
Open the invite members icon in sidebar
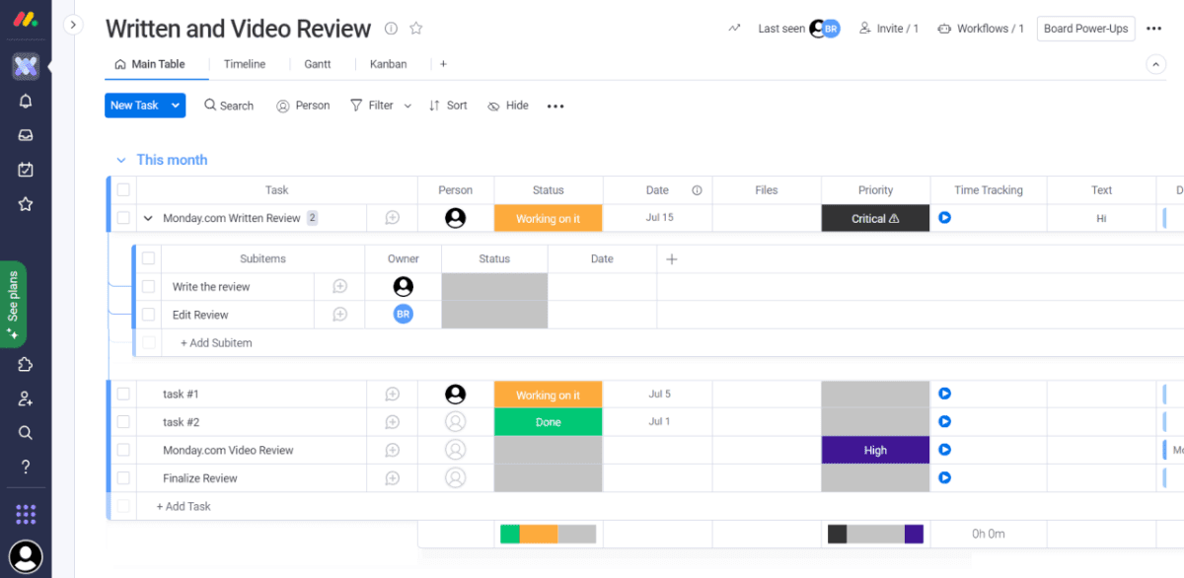point(26,398)
